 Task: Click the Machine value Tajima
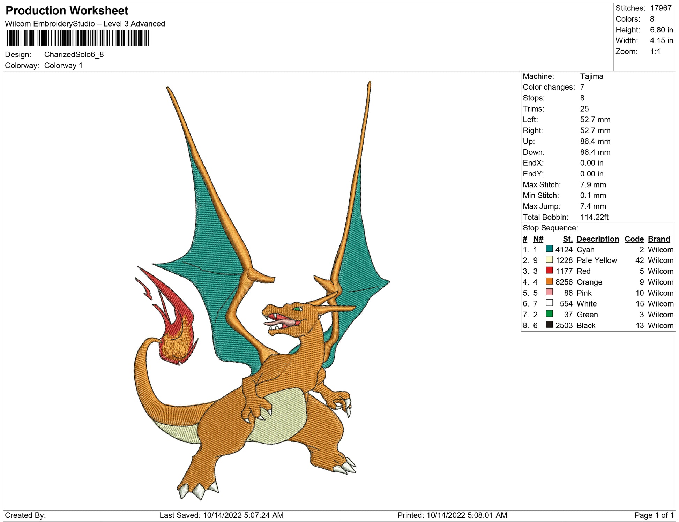coord(591,76)
